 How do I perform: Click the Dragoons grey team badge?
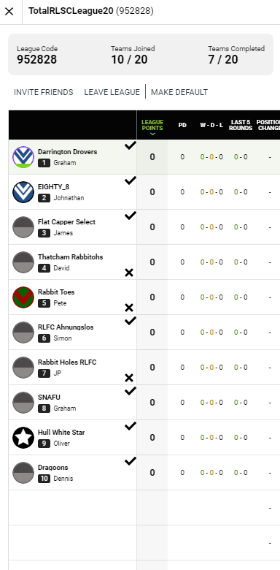(23, 473)
